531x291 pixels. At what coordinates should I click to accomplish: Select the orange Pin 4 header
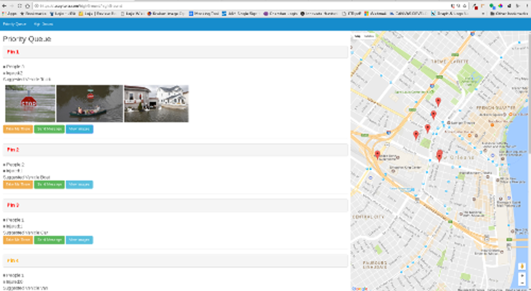pyautogui.click(x=175, y=261)
